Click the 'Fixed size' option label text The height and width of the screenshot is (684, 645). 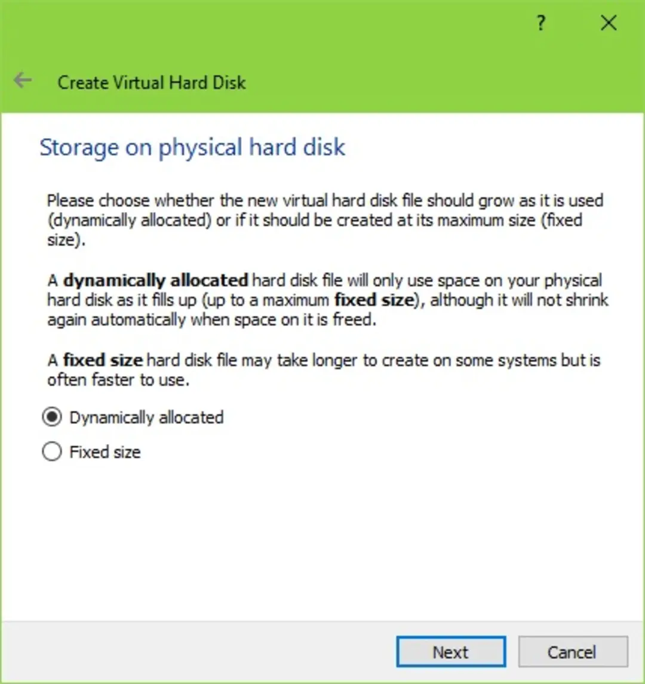coord(105,452)
